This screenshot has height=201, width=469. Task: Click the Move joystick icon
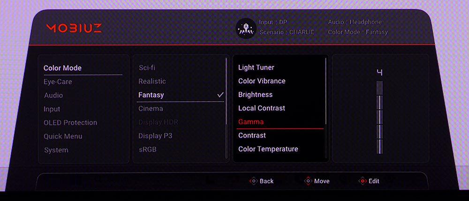tap(308, 181)
